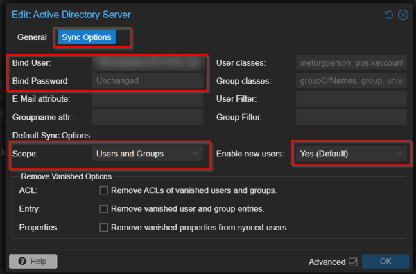Click the Bind Password field

(x=148, y=81)
